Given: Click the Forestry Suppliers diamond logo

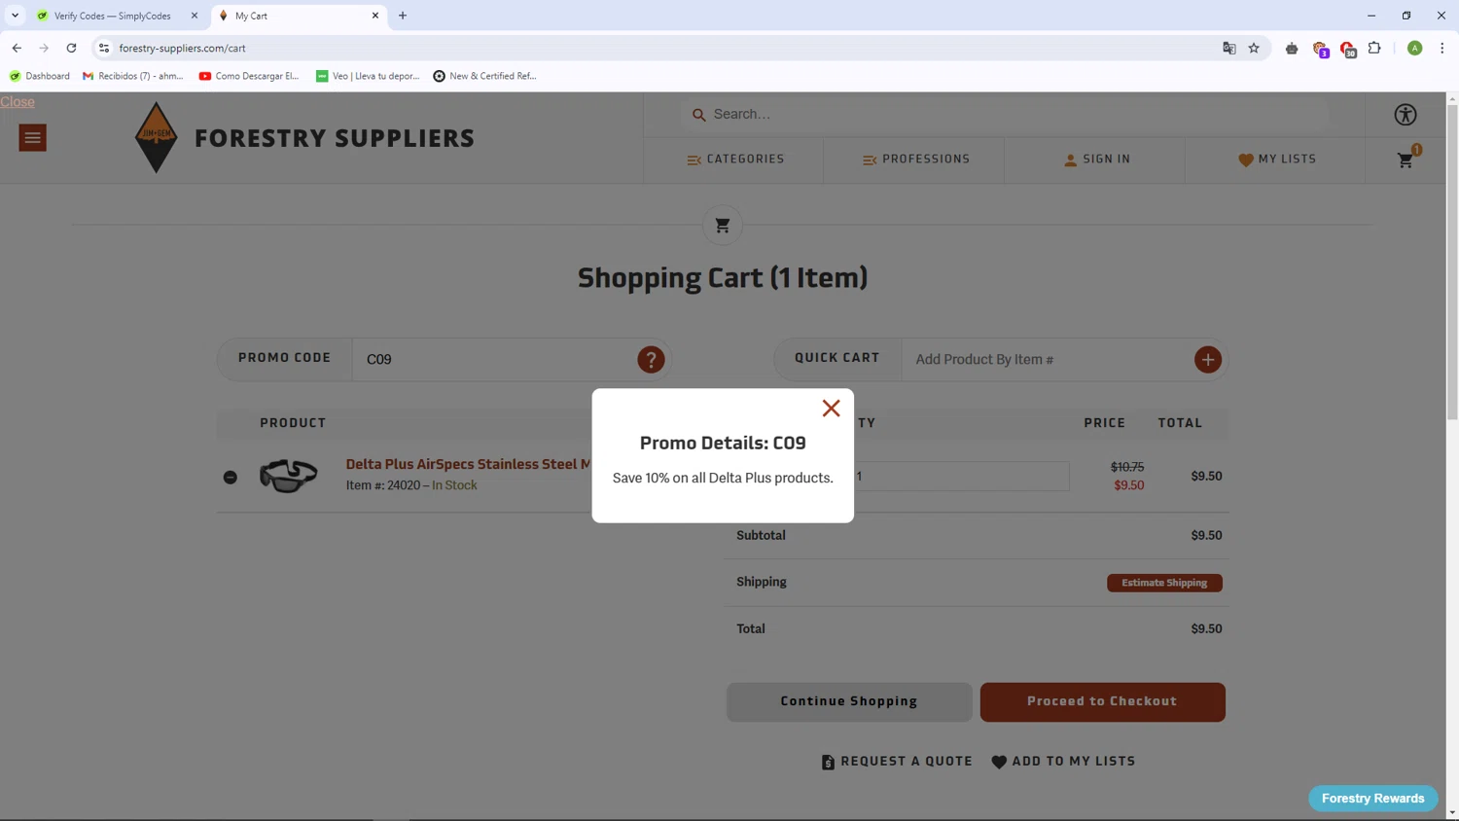Looking at the screenshot, I should point(156,137).
